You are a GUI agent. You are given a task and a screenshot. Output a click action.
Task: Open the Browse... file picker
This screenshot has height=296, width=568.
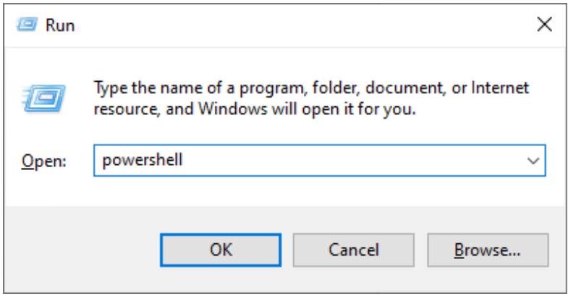pyautogui.click(x=487, y=250)
